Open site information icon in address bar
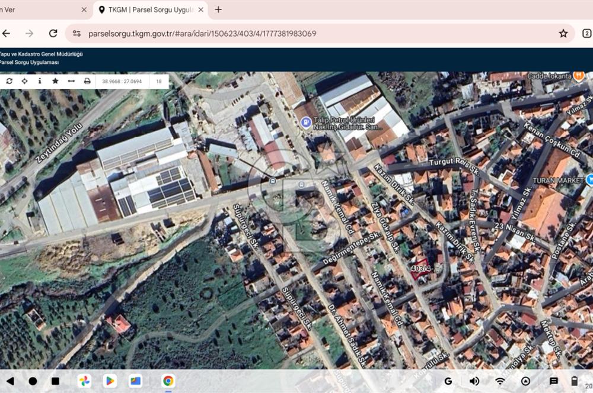This screenshot has width=593, height=393. pos(76,34)
